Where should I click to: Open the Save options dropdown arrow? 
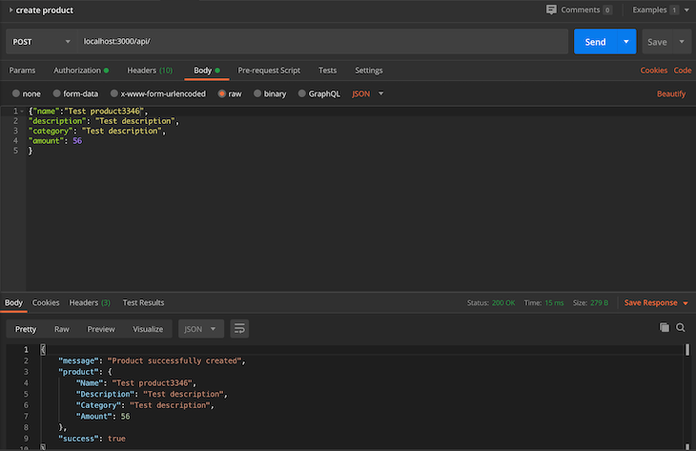(x=682, y=42)
